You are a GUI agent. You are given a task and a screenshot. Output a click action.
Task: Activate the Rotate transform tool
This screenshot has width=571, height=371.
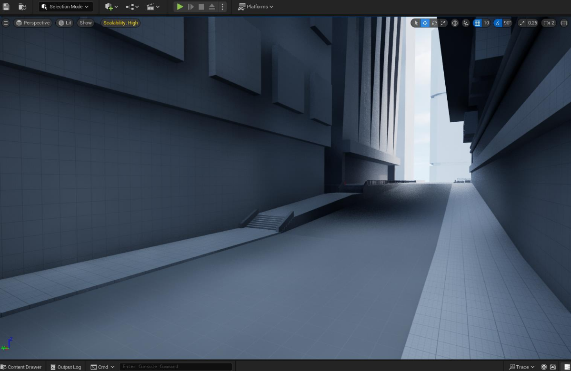pyautogui.click(x=433, y=23)
